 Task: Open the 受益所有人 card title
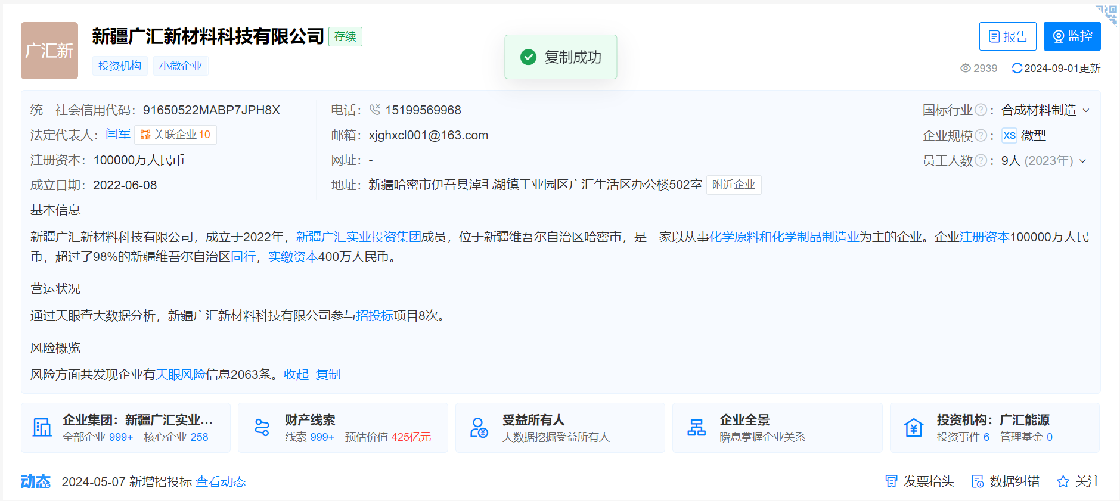(x=533, y=420)
